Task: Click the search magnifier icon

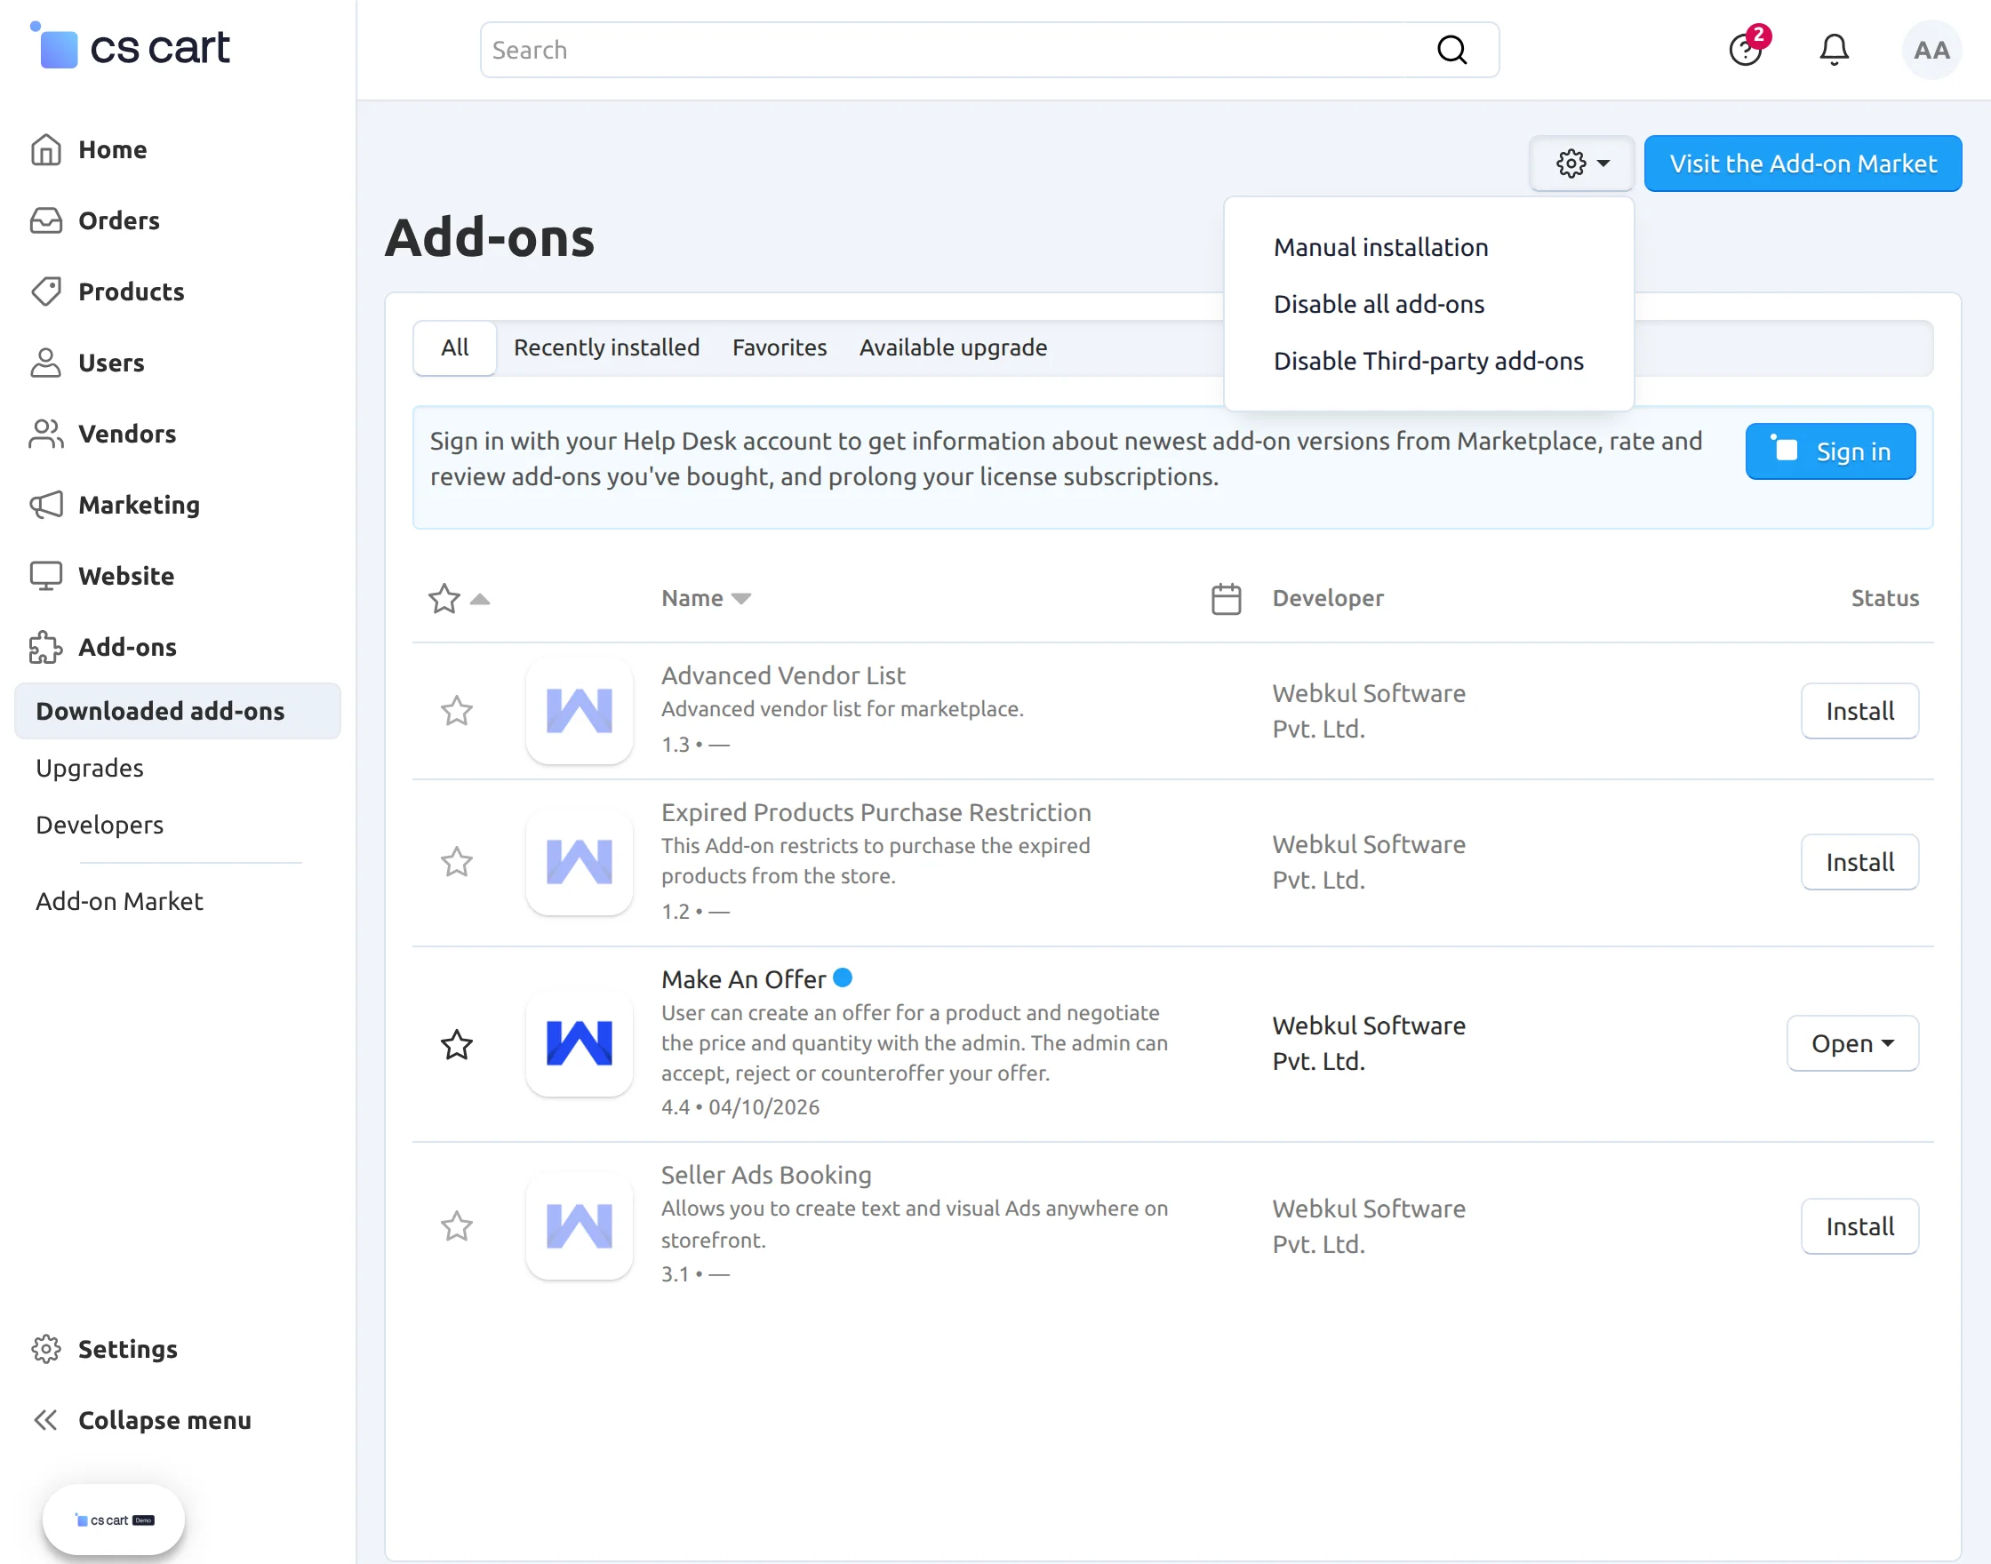Action: (x=1451, y=50)
